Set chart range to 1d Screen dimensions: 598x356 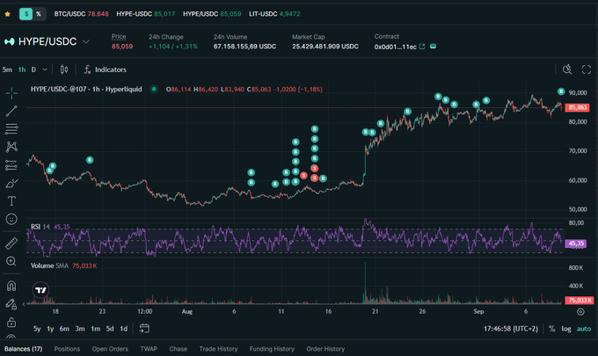(124, 329)
